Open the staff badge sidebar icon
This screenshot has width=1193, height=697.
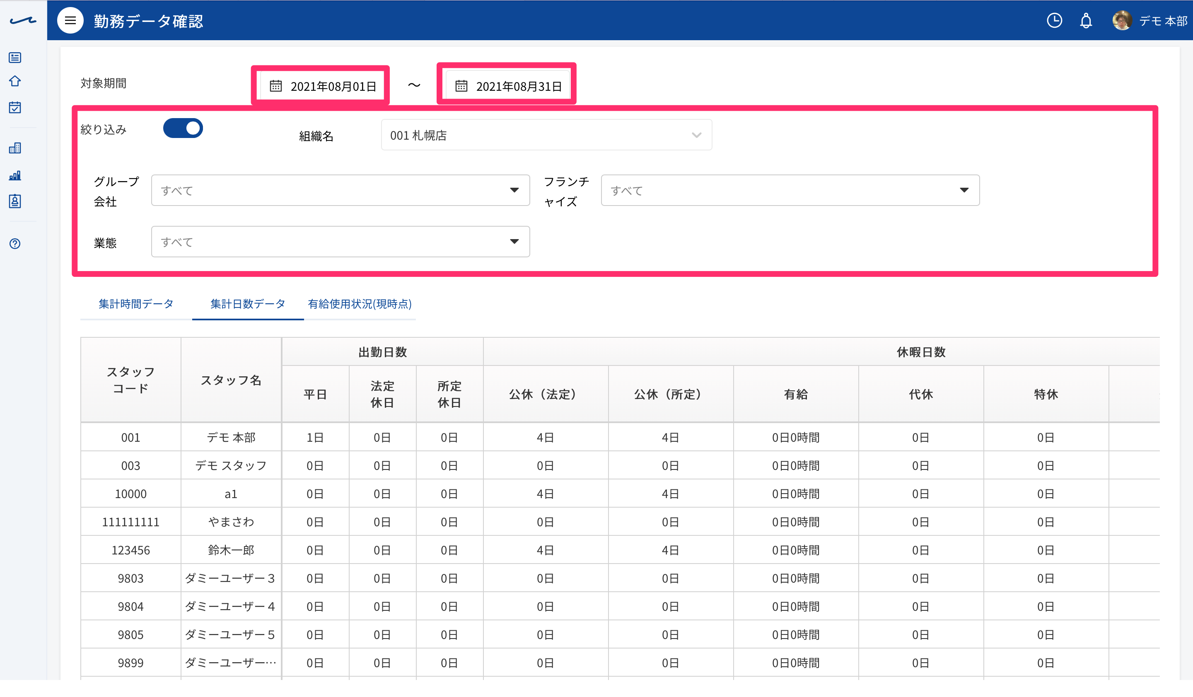pyautogui.click(x=15, y=201)
